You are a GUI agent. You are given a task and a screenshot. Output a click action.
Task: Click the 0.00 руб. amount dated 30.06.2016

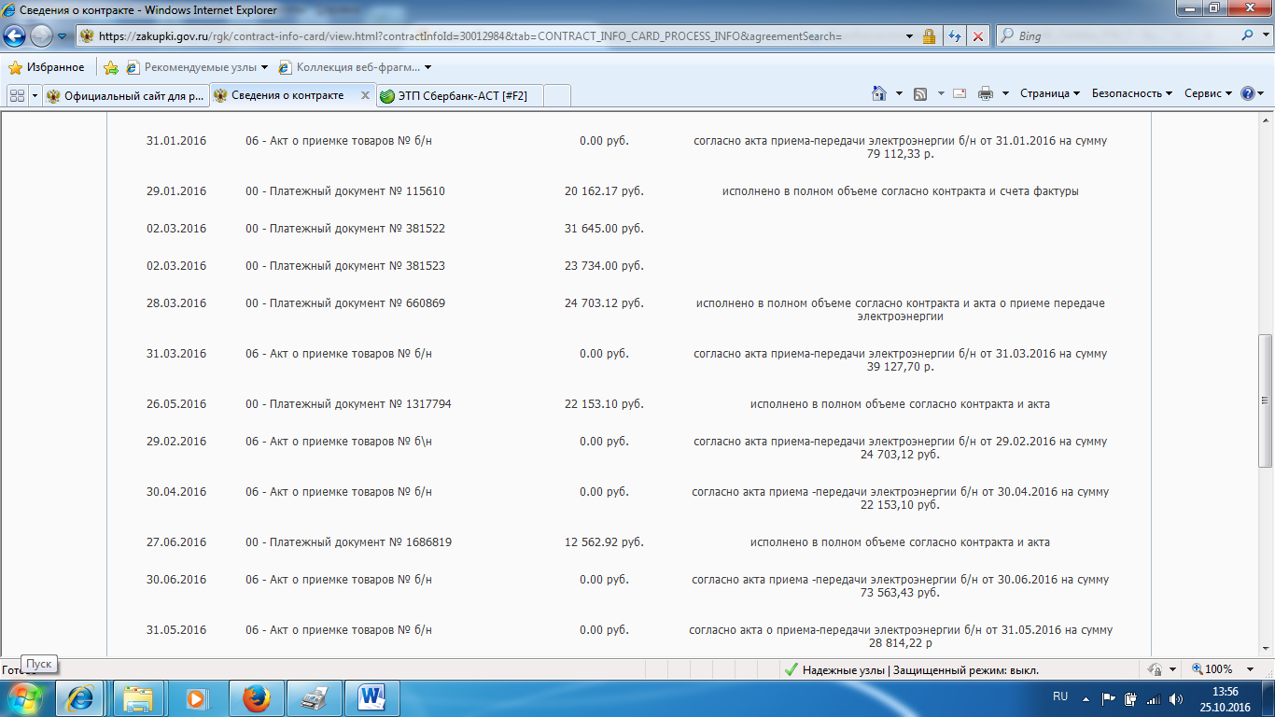coord(604,580)
